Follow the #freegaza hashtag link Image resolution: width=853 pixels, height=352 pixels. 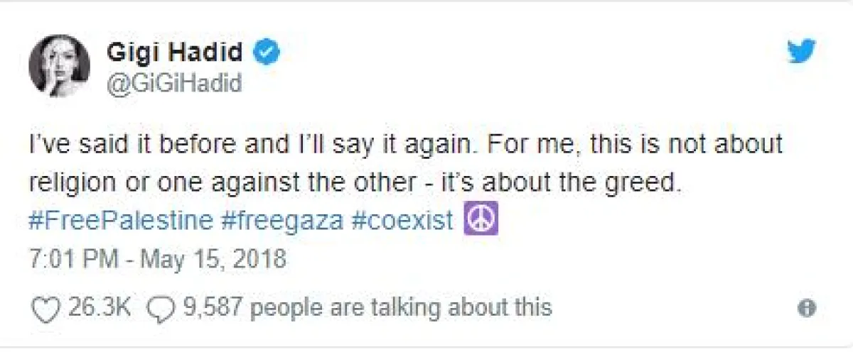tap(282, 221)
